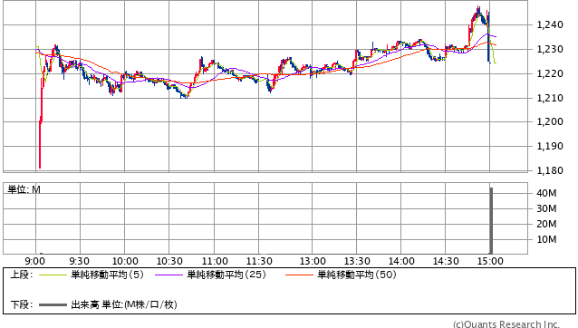Click the 出来高 単位:(M株/口/枚) legend text

[x=124, y=304]
